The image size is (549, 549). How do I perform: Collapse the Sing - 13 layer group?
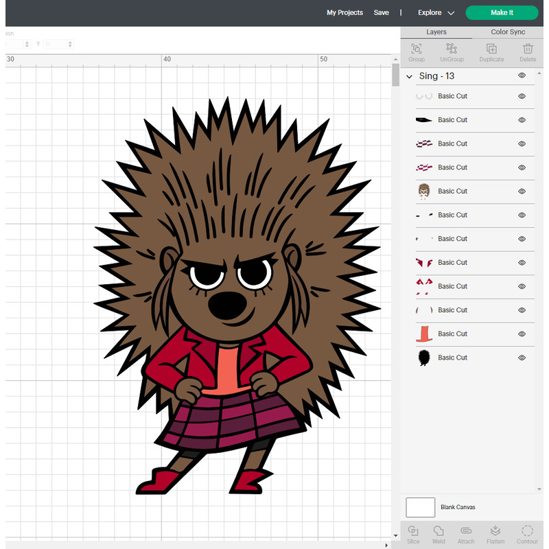[x=410, y=76]
